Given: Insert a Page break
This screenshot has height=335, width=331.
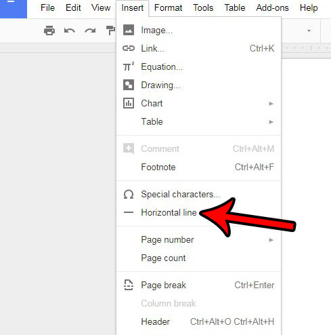Looking at the screenshot, I should click(199, 285).
